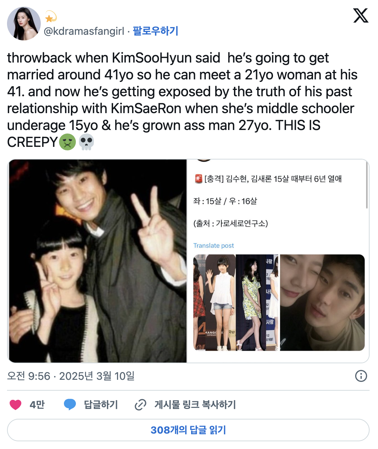Click the heart like icon
This screenshot has height=449, width=378.
[x=15, y=405]
